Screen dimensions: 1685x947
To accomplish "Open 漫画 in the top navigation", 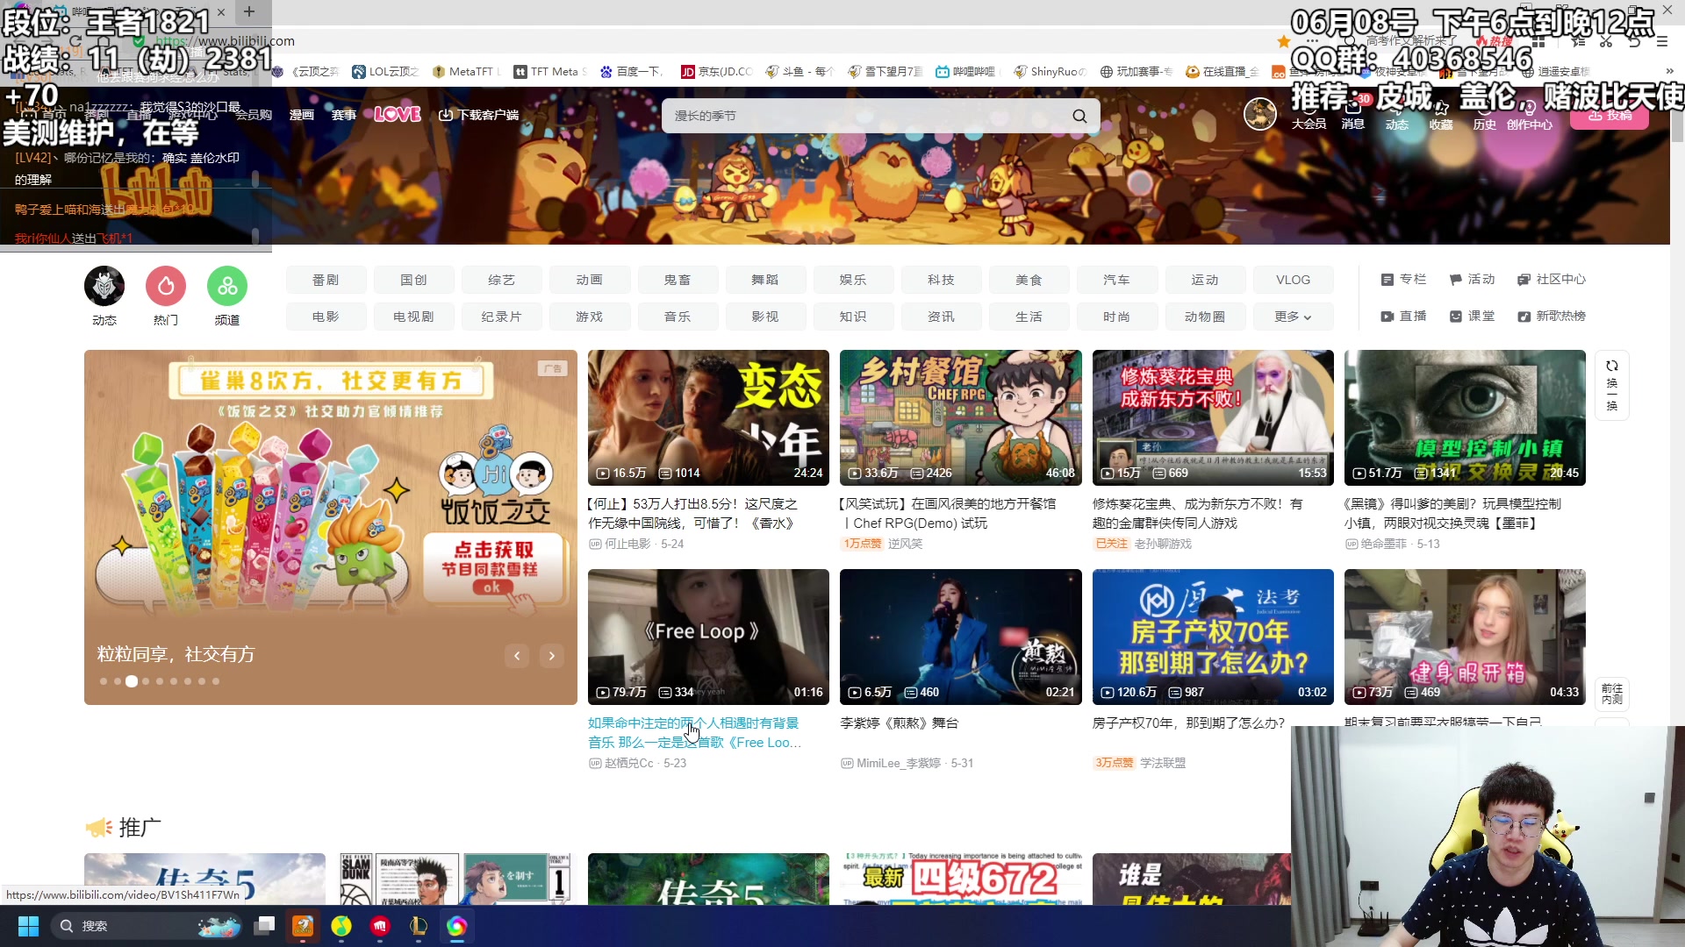I will (x=302, y=115).
